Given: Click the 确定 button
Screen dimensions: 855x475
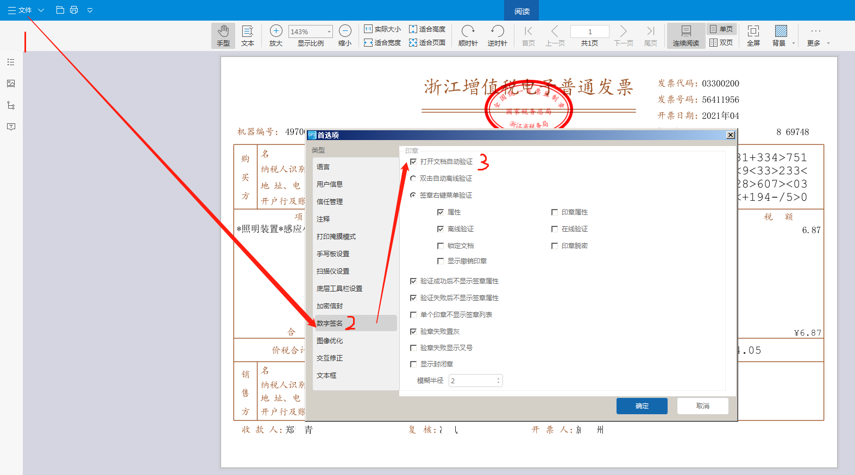Looking at the screenshot, I should [x=642, y=406].
